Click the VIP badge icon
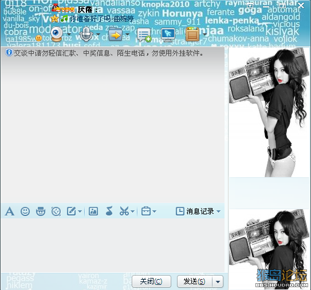Viewport: 311px width, 290px height. click(63, 9)
